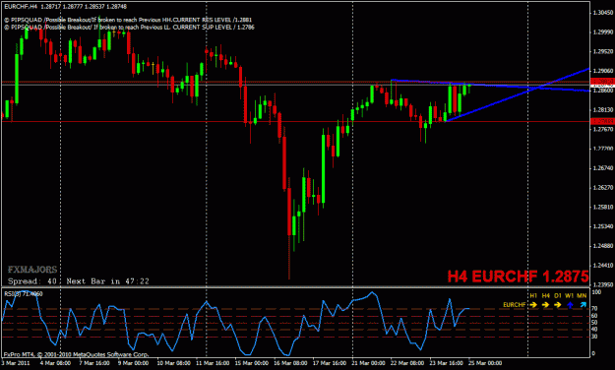Click the 1.27670 price axis label
This screenshot has height=370, width=615.
603,129
